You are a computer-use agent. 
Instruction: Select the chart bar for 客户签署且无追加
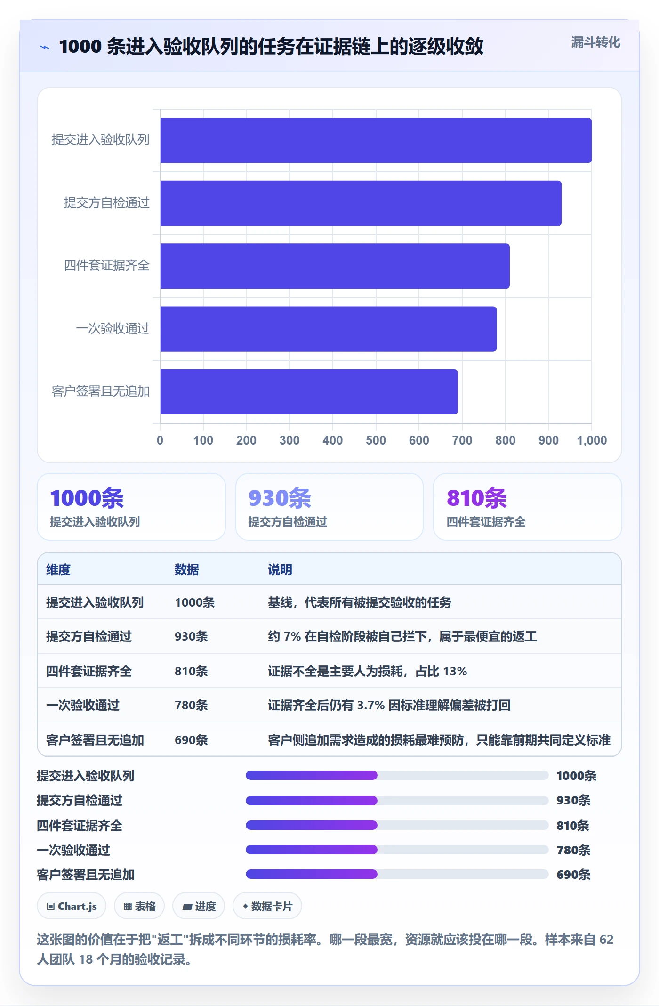[x=309, y=392]
